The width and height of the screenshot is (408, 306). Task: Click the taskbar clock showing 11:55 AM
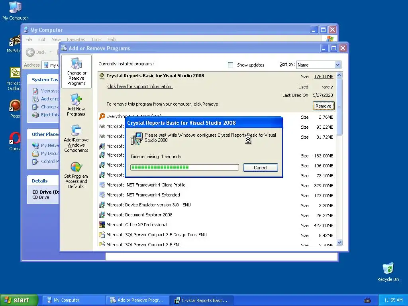[393, 300]
